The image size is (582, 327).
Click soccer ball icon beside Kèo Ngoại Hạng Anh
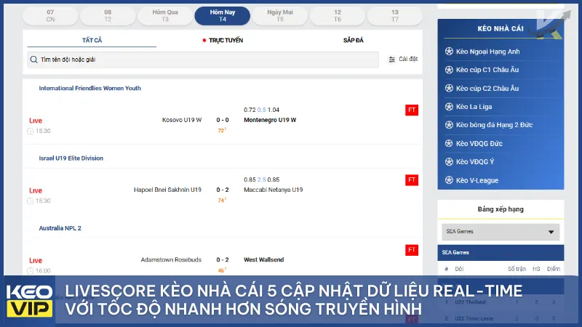(449, 52)
